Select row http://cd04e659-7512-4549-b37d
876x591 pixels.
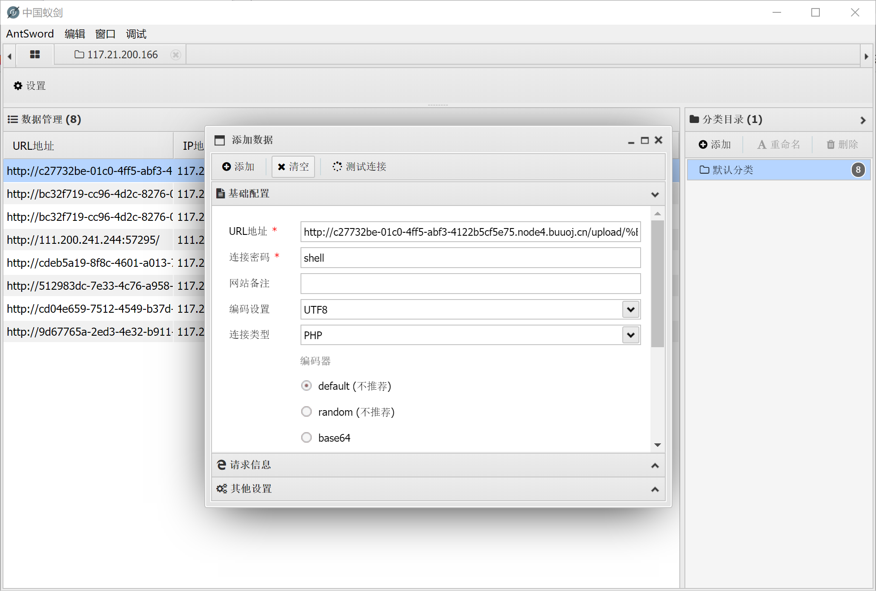(104, 309)
